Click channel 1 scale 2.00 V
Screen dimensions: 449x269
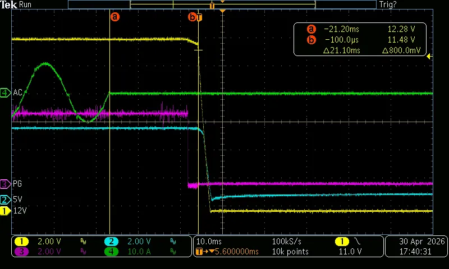[49, 242]
